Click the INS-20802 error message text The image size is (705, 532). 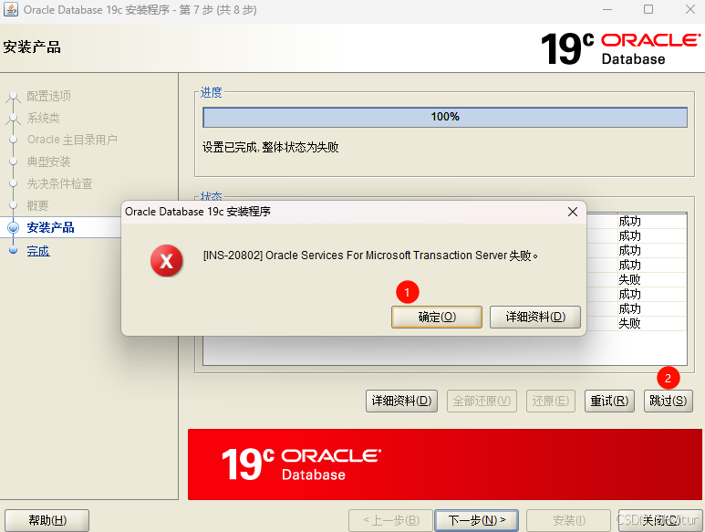pyautogui.click(x=370, y=256)
